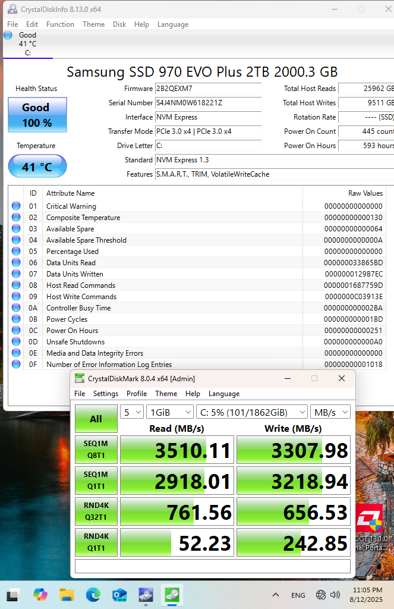Click the network globe tray icon
Screen dimensions: 394x609
[x=321, y=595]
